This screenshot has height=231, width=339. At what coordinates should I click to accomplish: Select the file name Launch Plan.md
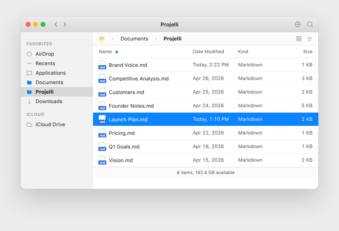(x=128, y=119)
